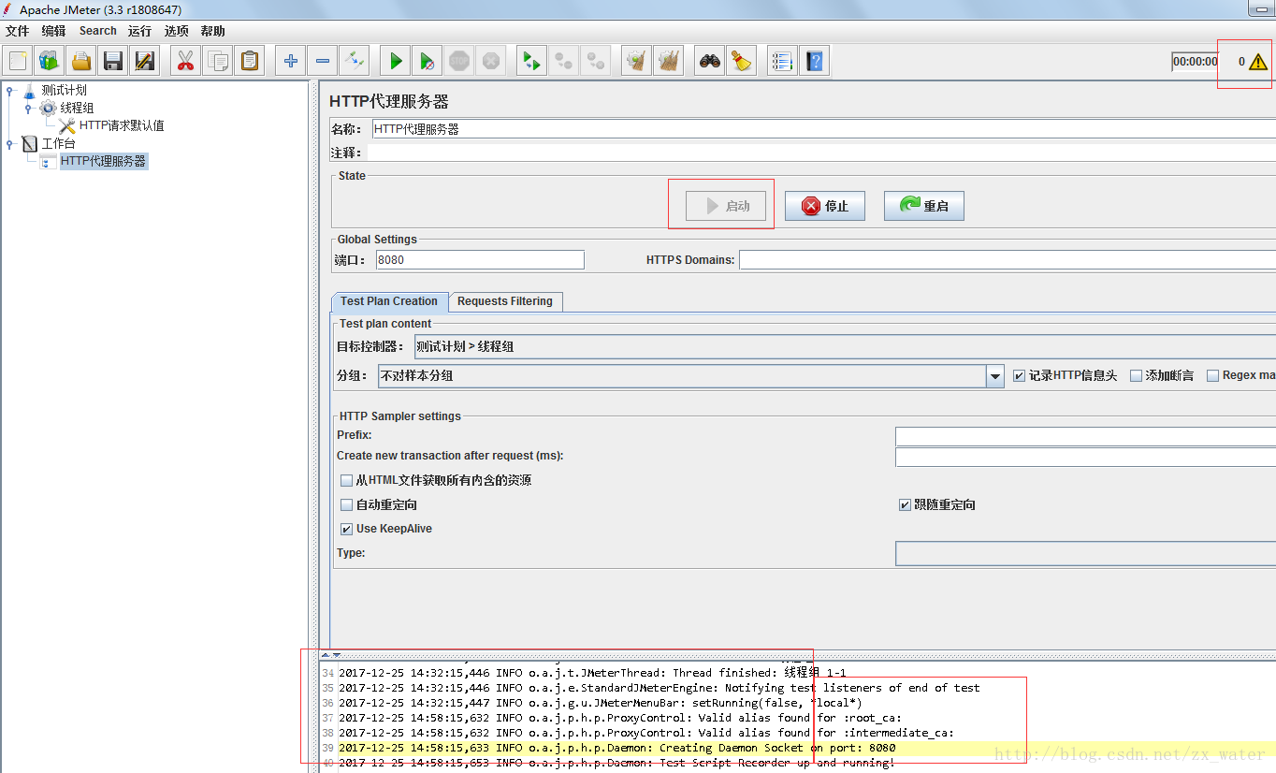Check 从HTML文件获取所有内含的资源 option

pos(347,480)
